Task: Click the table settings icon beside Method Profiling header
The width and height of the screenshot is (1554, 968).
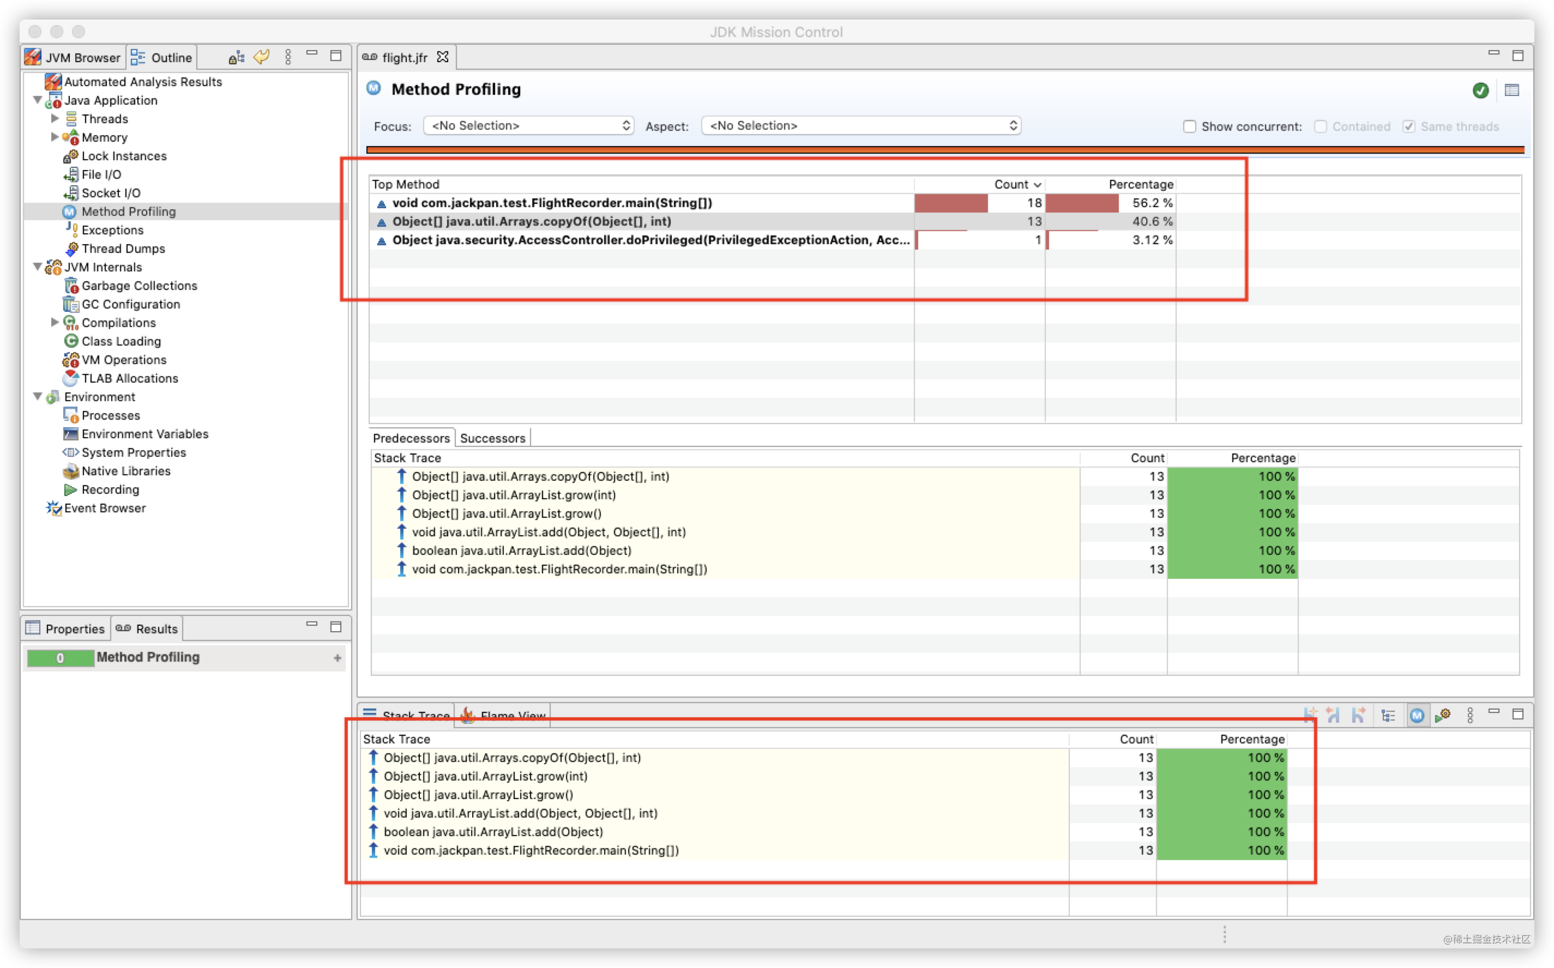Action: click(x=1513, y=90)
